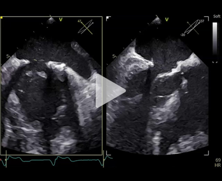Click the red ECG trigger marker
Viewport: 222px width, 181px height.
pos(2,160)
